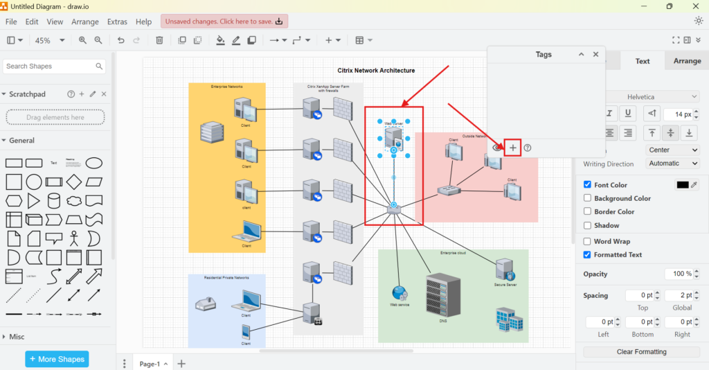Expand the Misc shapes section

[x=4, y=337]
